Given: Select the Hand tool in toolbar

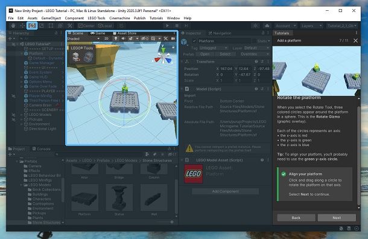Looking at the screenshot, I should pos(13,25).
